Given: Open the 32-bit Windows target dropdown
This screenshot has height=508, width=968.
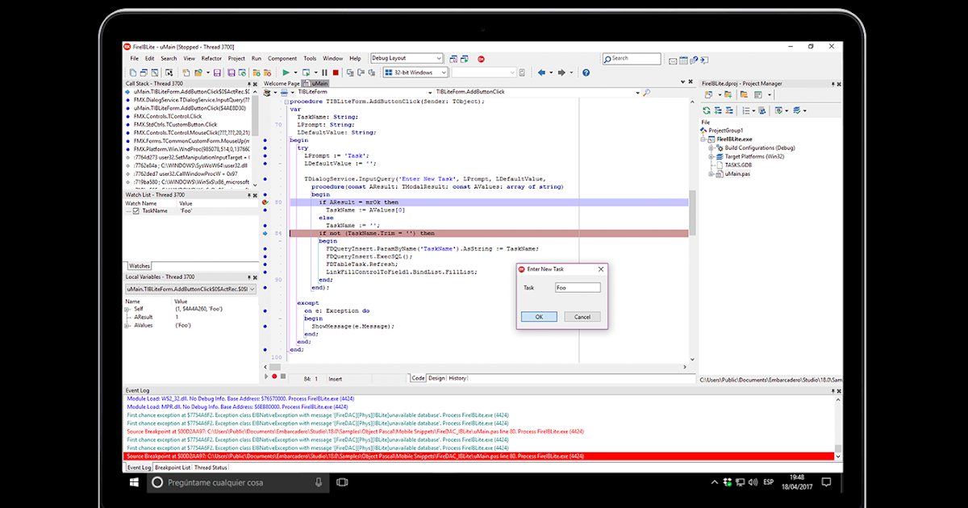Looking at the screenshot, I should [444, 72].
